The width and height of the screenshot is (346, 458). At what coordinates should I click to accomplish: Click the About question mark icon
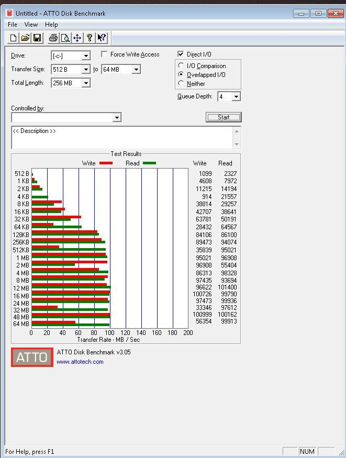click(90, 38)
